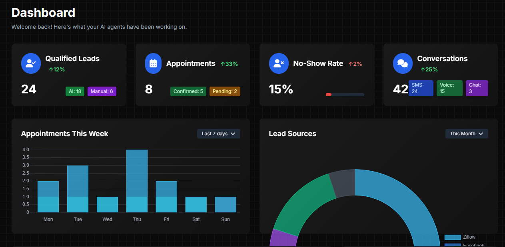505x247 pixels.
Task: Click the Voice: 15 channel badge
Action: click(x=449, y=88)
